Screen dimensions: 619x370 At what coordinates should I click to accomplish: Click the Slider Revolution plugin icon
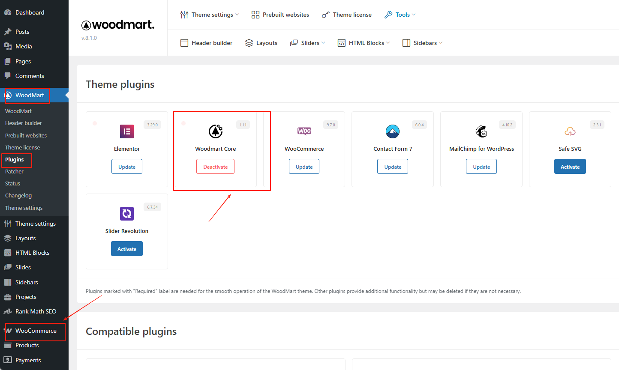pos(127,213)
